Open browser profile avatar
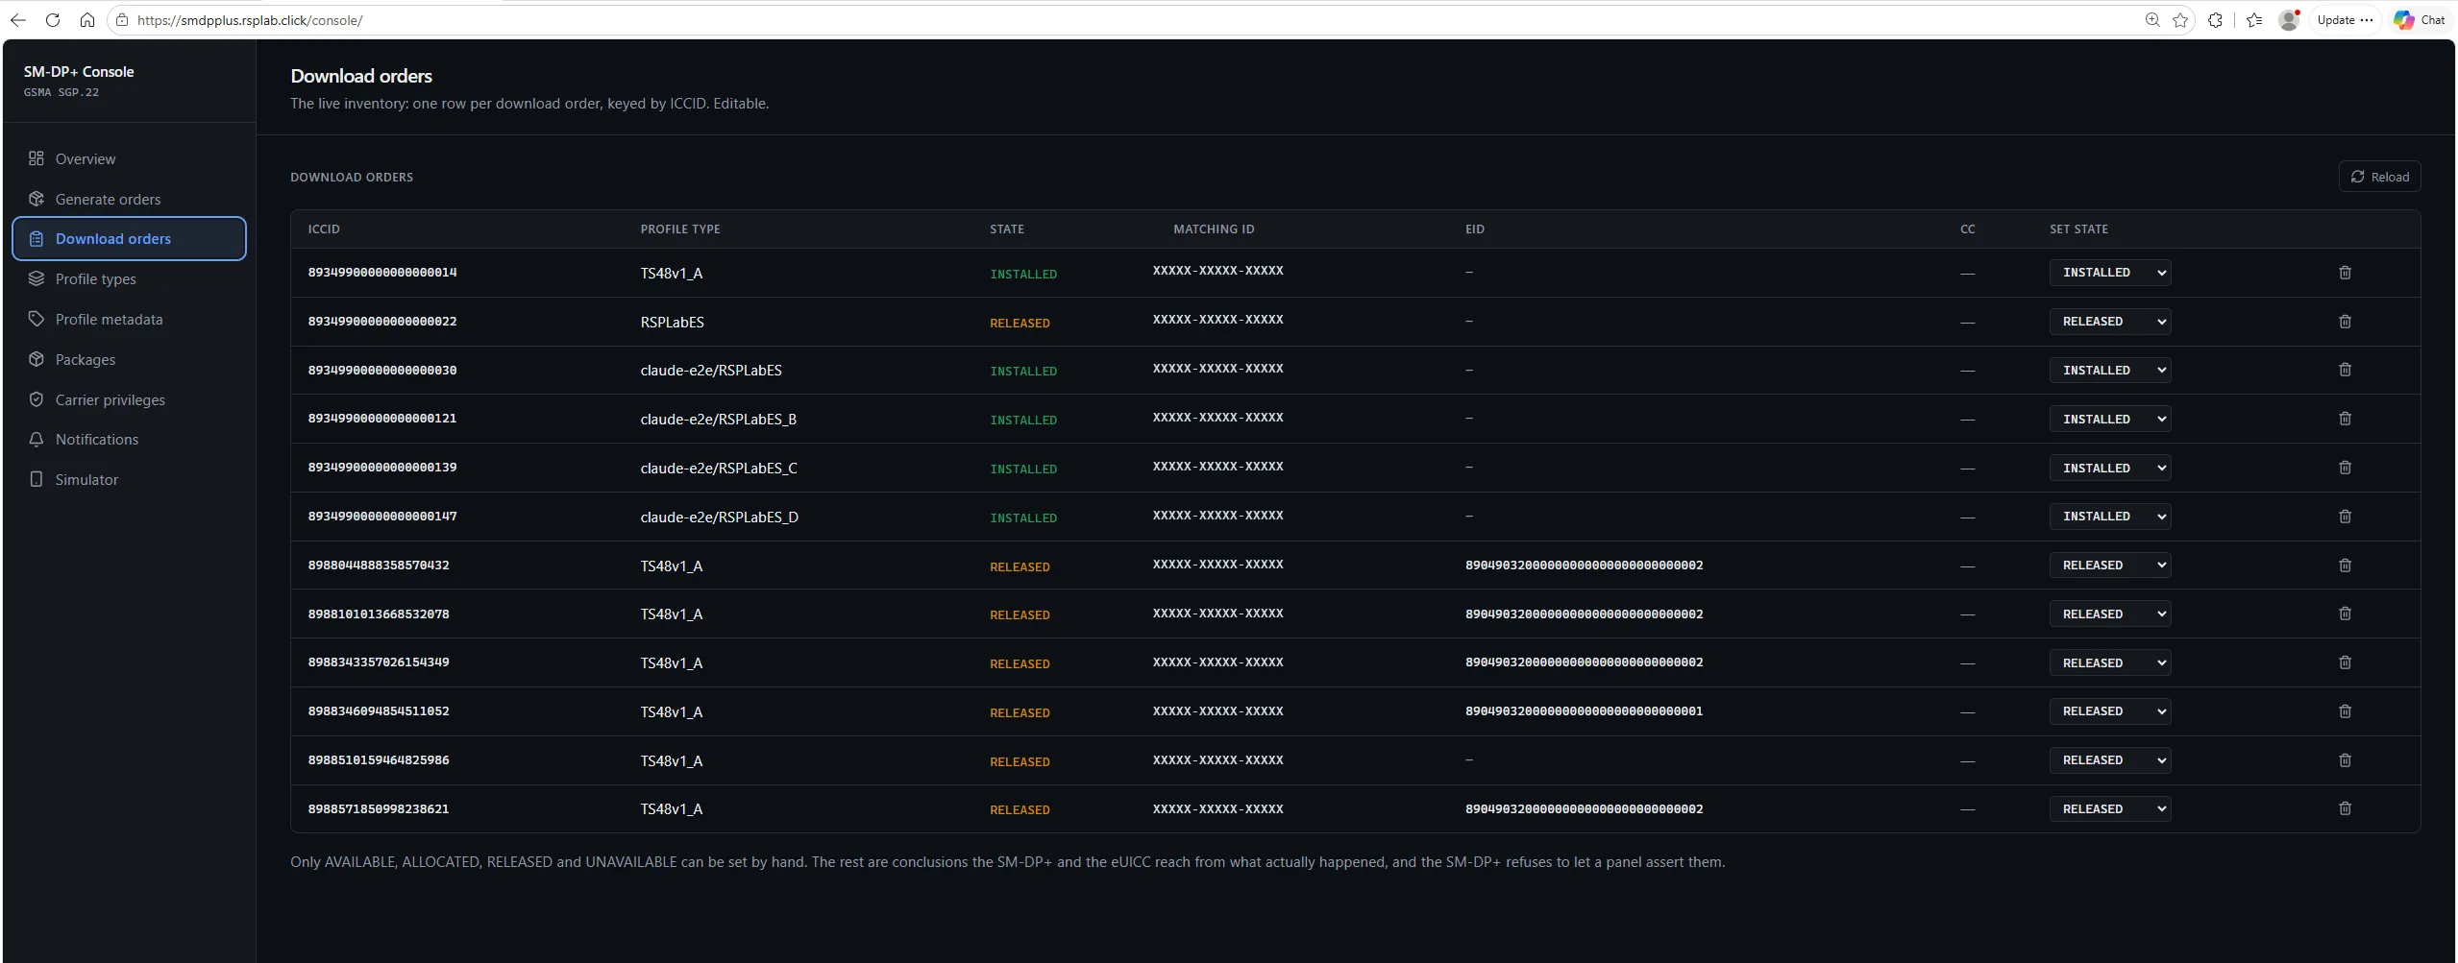This screenshot has width=2458, height=963. (x=2289, y=20)
